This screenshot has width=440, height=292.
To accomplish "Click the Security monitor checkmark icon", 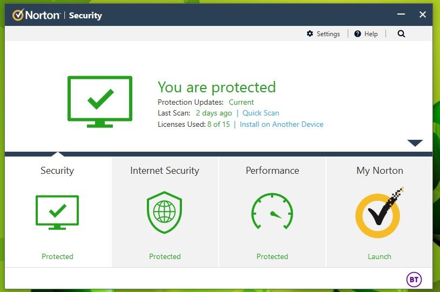I will pyautogui.click(x=57, y=213).
